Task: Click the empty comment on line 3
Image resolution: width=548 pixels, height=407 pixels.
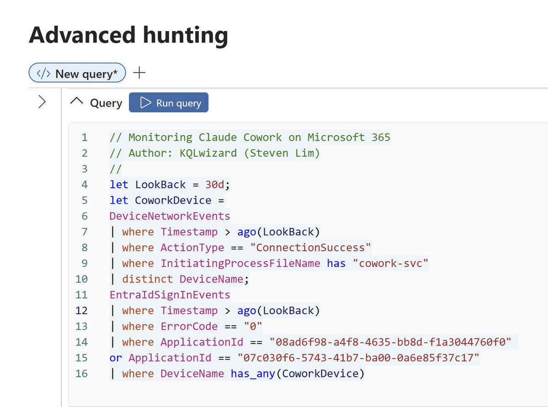Action: [116, 169]
